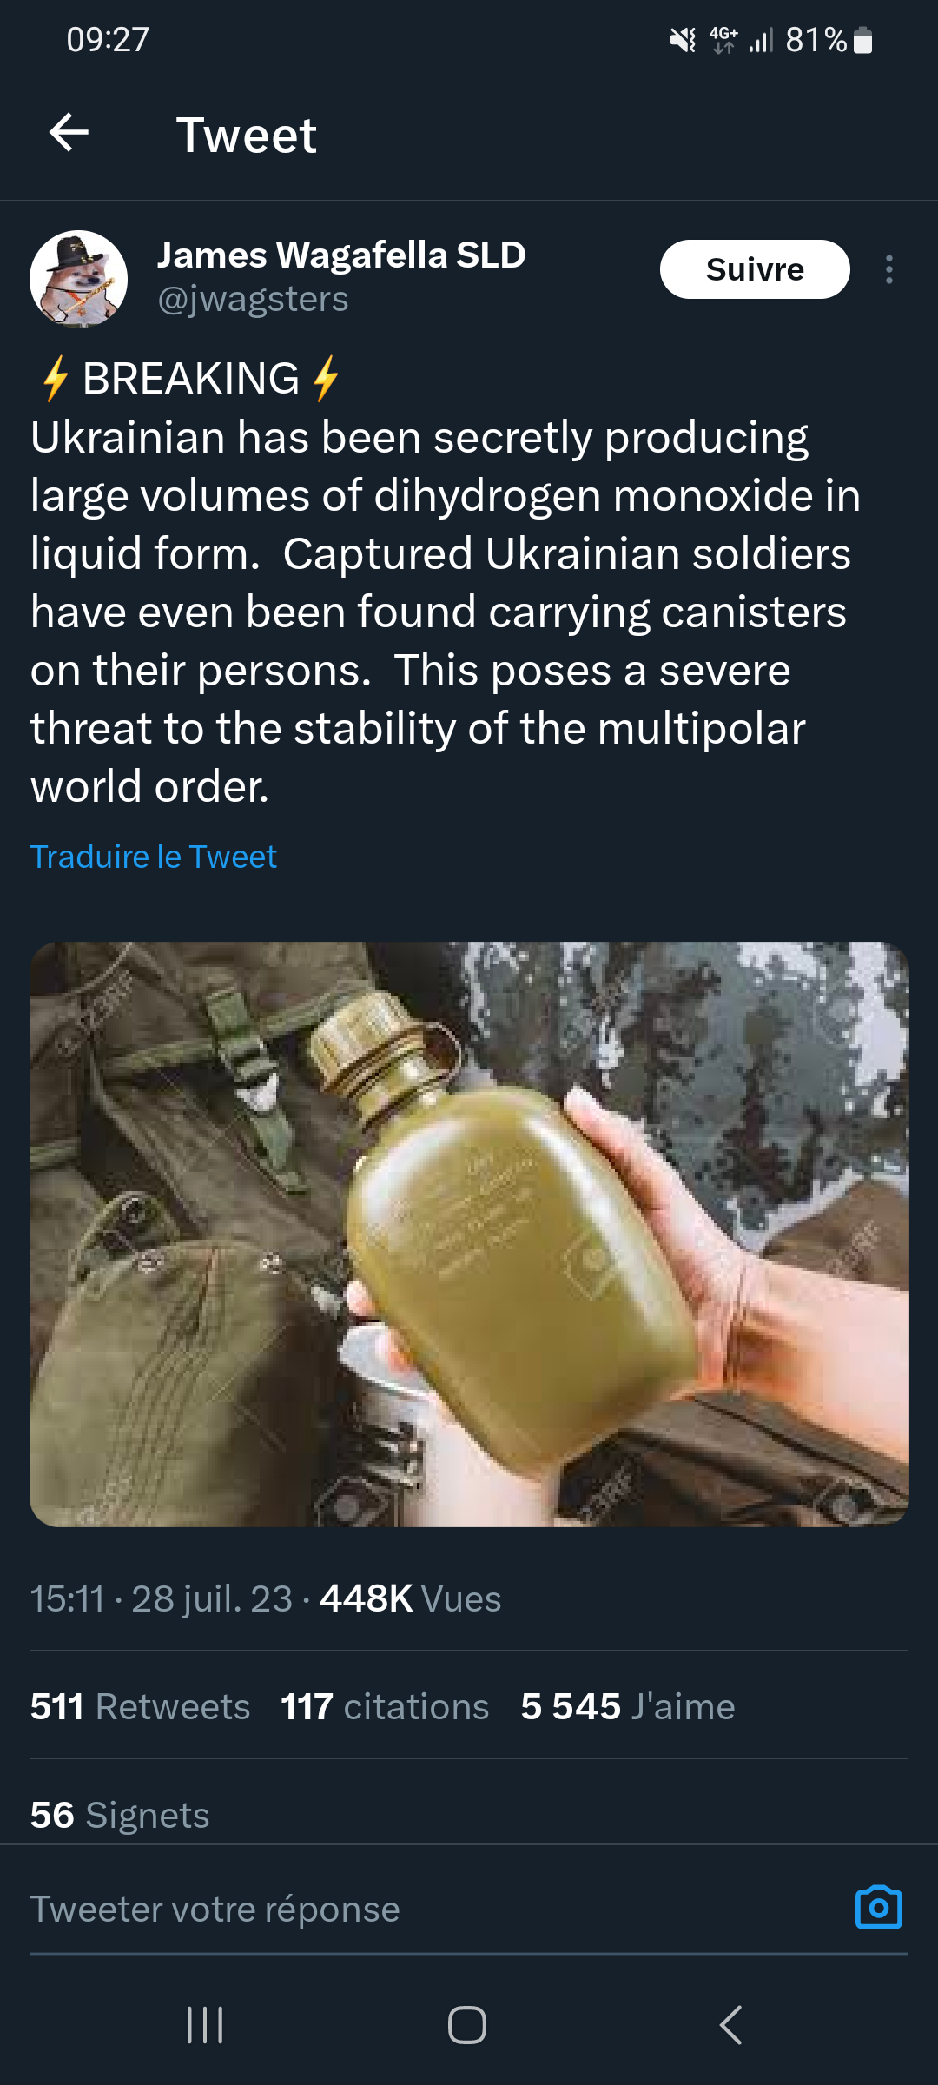Open Android recent apps button
This screenshot has height=2085, width=938.
(206, 2025)
